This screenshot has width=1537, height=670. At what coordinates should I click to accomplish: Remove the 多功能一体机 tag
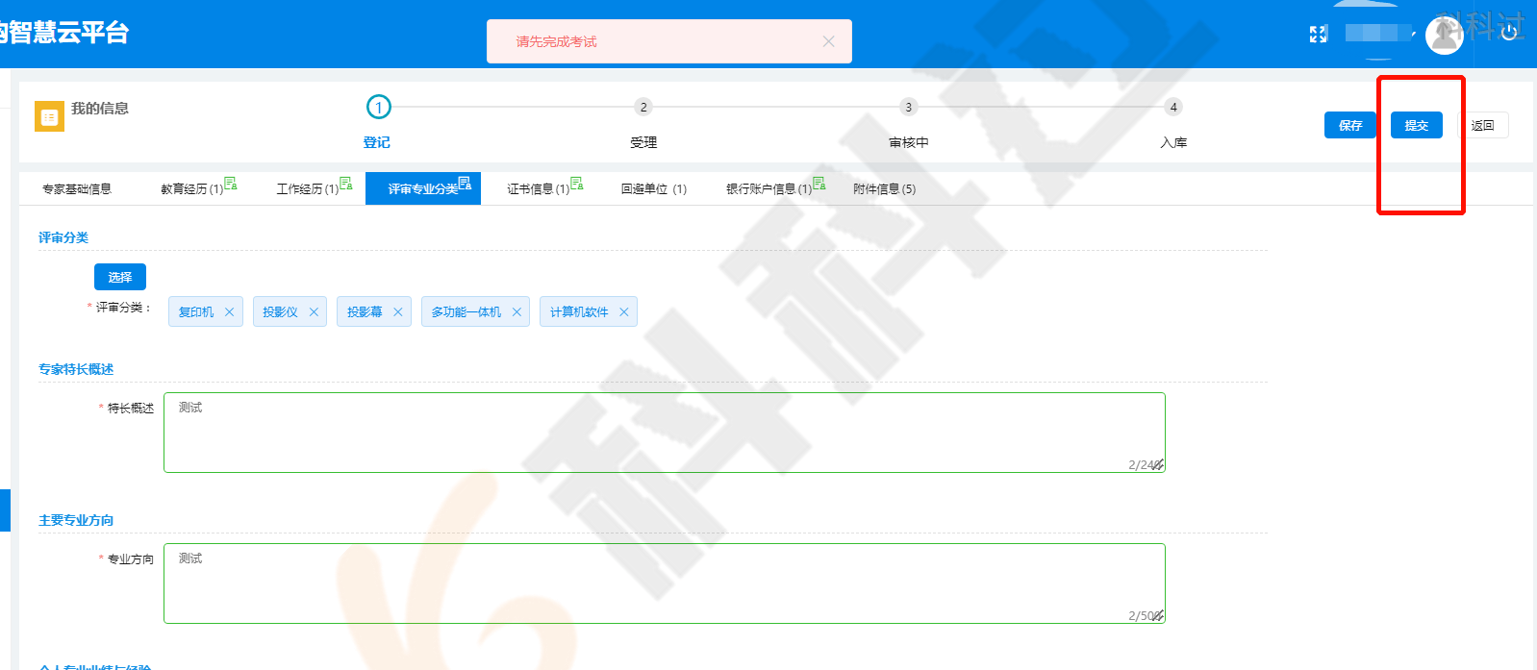pos(517,312)
